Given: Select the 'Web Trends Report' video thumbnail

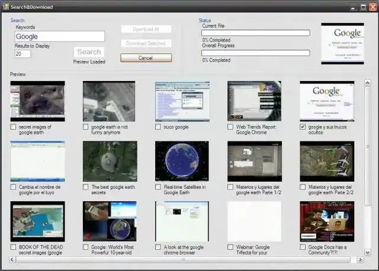Looking at the screenshot, I should pos(254,101).
